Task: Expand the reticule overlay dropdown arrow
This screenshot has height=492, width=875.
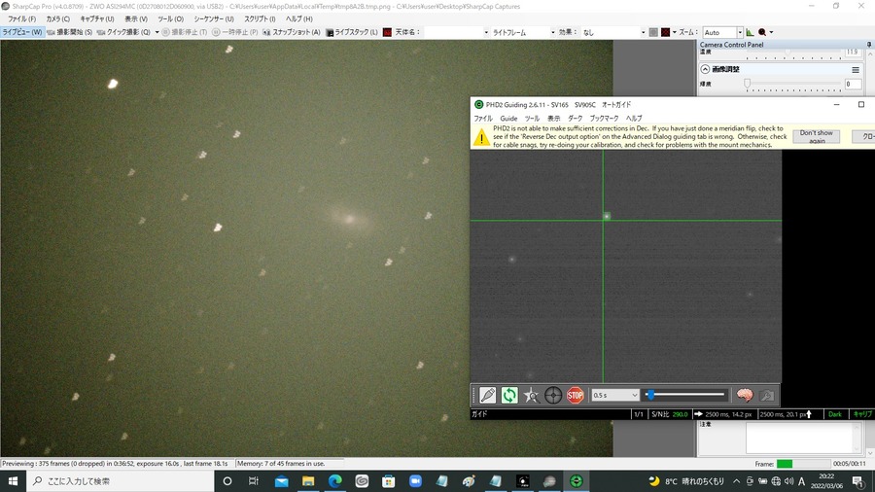Action: click(x=674, y=32)
